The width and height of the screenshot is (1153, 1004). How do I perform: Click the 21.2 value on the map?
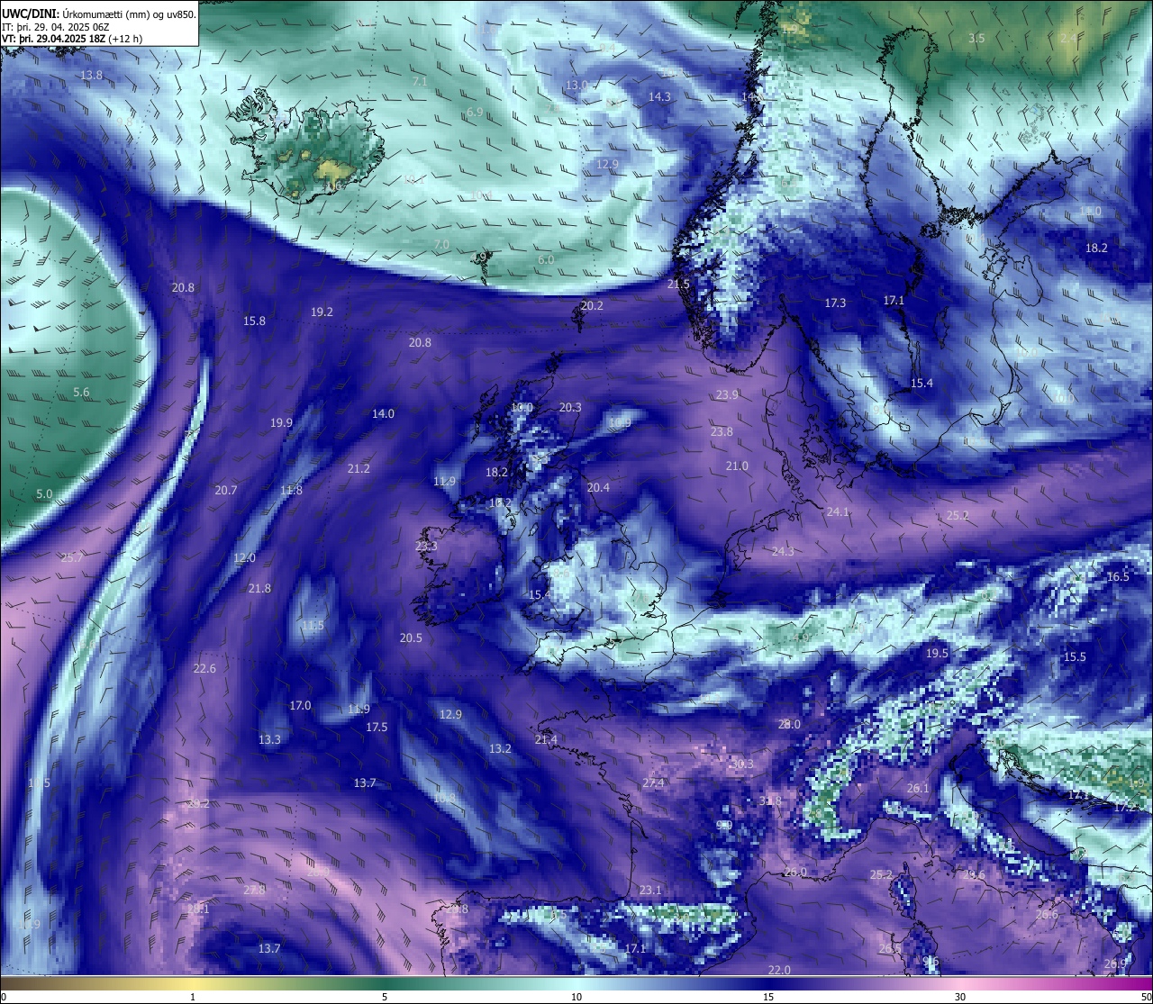[x=359, y=469]
